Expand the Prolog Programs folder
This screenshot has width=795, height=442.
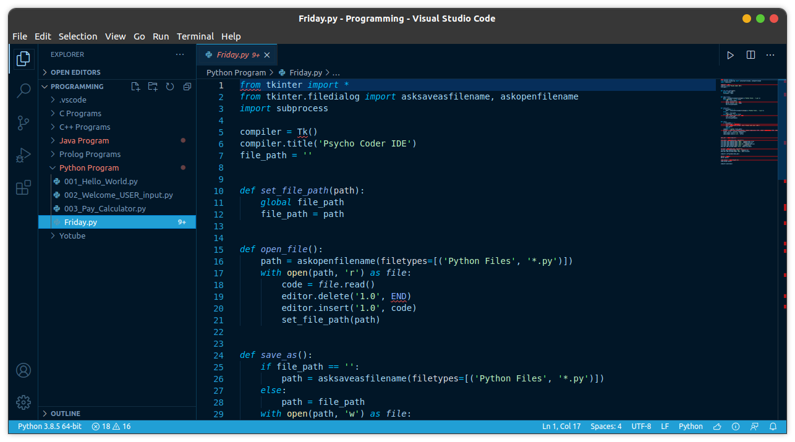click(117, 154)
